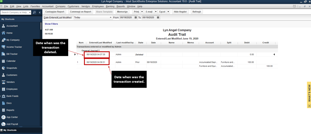Click the Memorize button

click(122, 12)
